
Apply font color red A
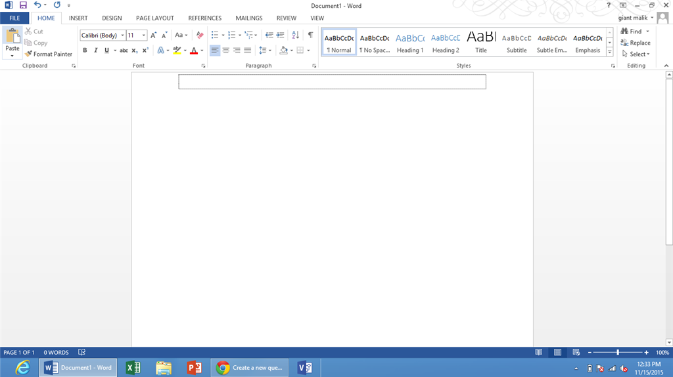(x=194, y=51)
